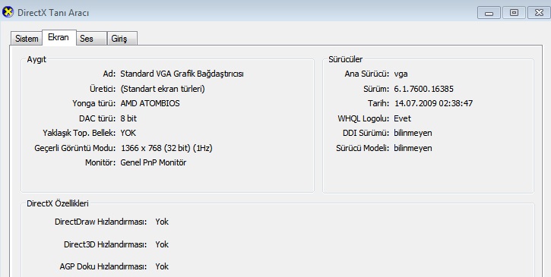This screenshot has width=551, height=277.
Task: Click the 'DirectX Özellikleri' group heading
Action: coord(58,203)
